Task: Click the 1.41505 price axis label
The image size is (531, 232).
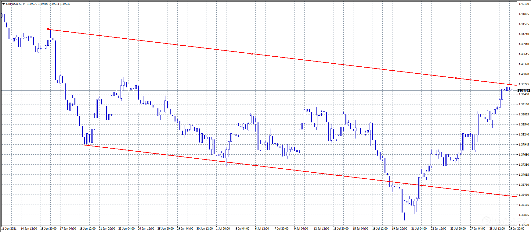Action: (524, 24)
